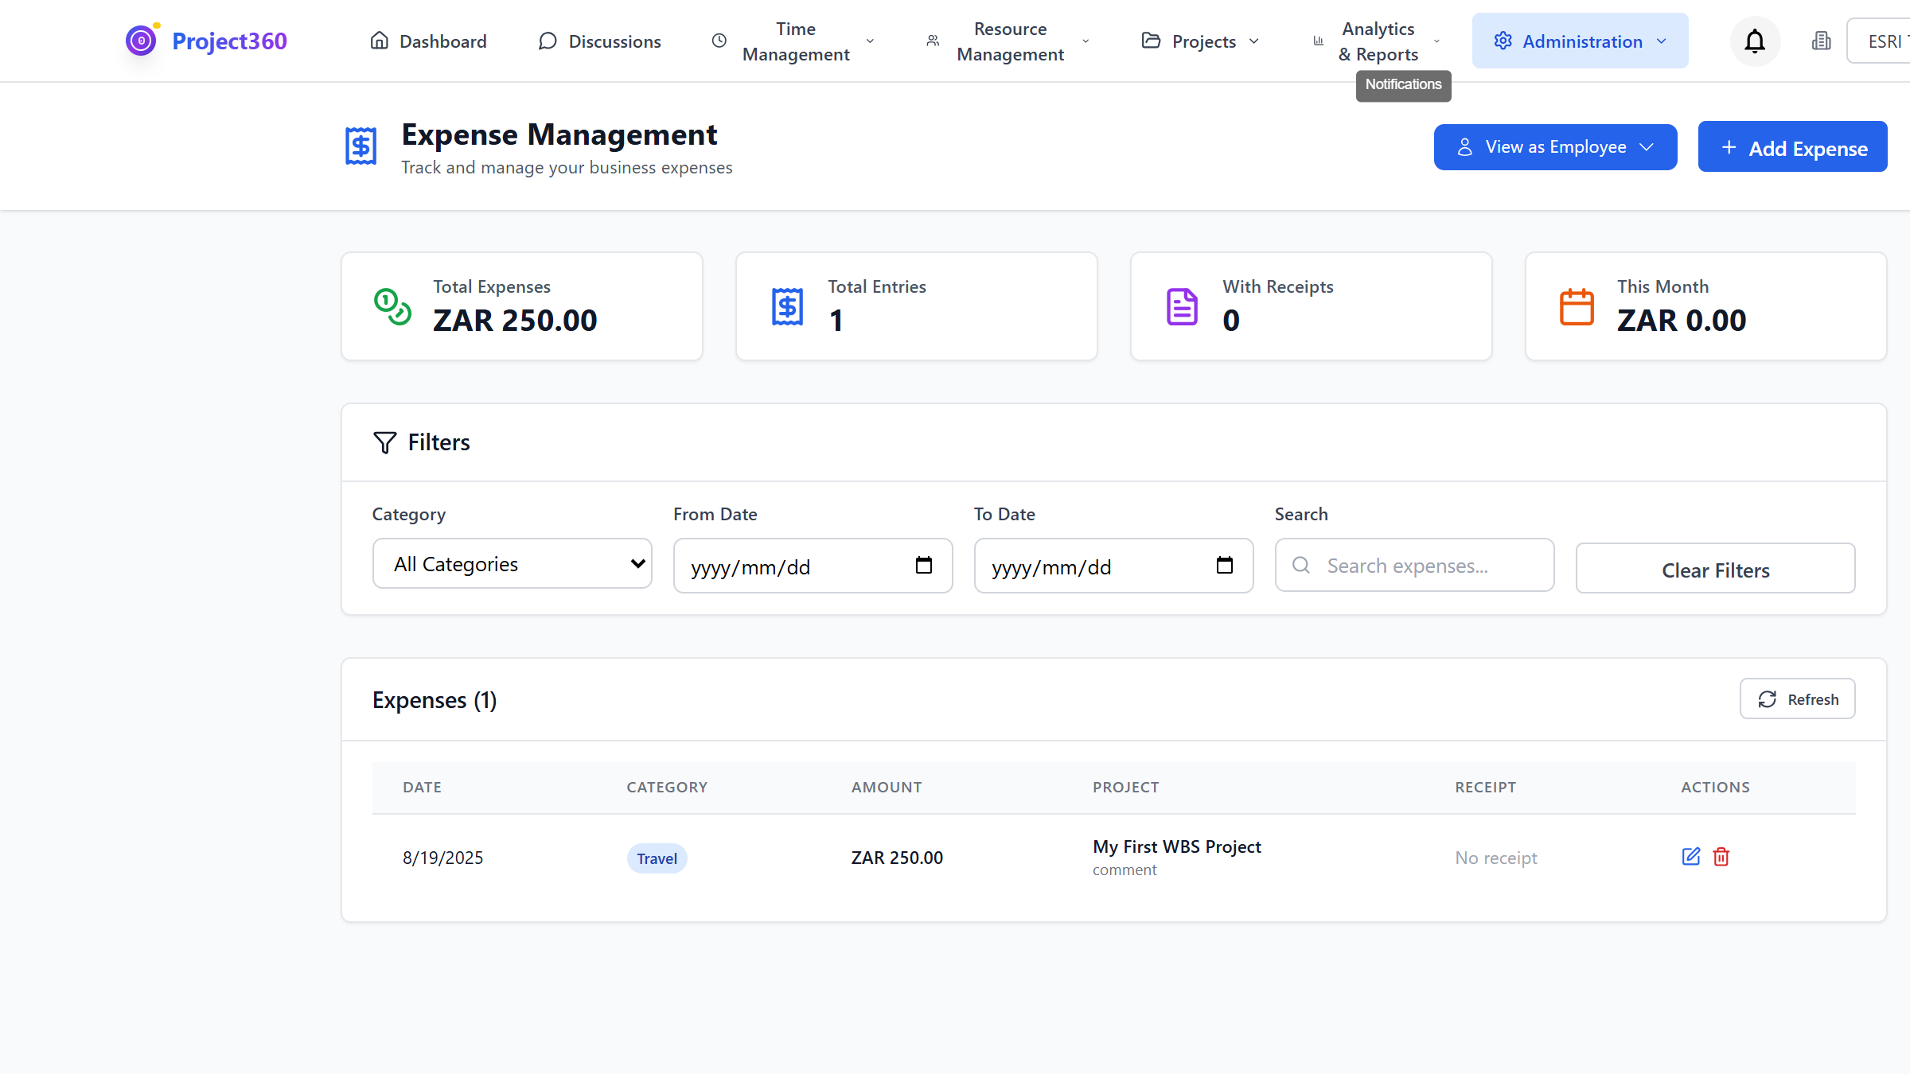Click the green Total Expenses coins icon
Viewport: 1910px width, 1074px height.
tap(393, 306)
